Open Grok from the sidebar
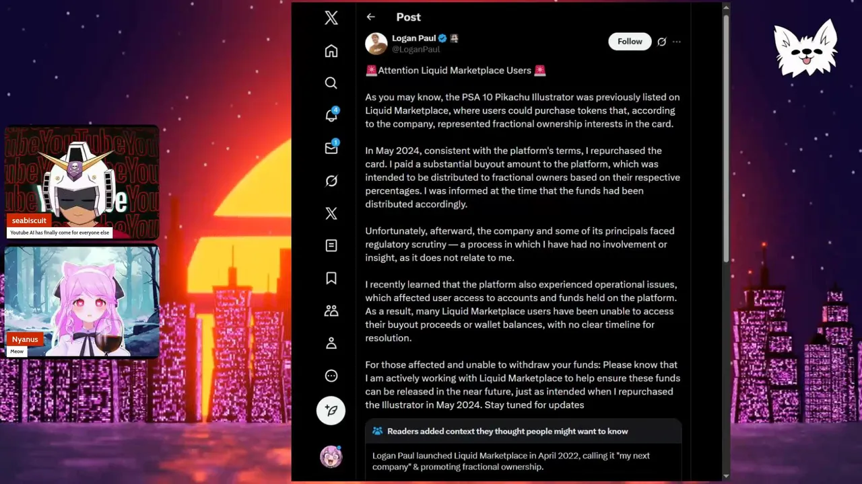Screen dimensions: 862x484 [x=331, y=181]
